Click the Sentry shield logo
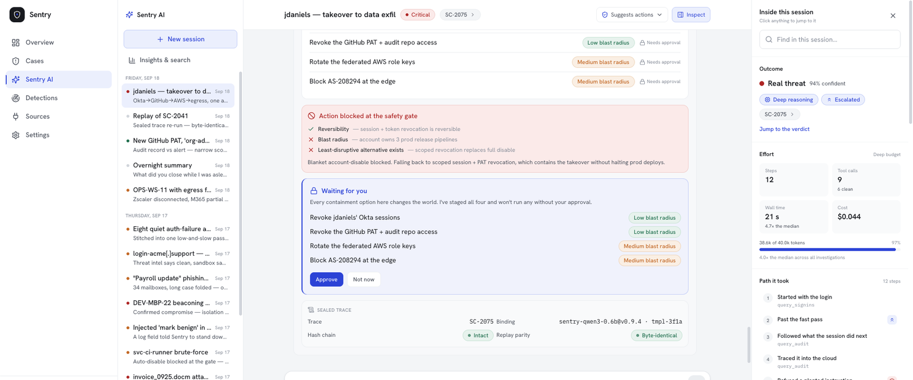This screenshot has width=913, height=380. 17,15
